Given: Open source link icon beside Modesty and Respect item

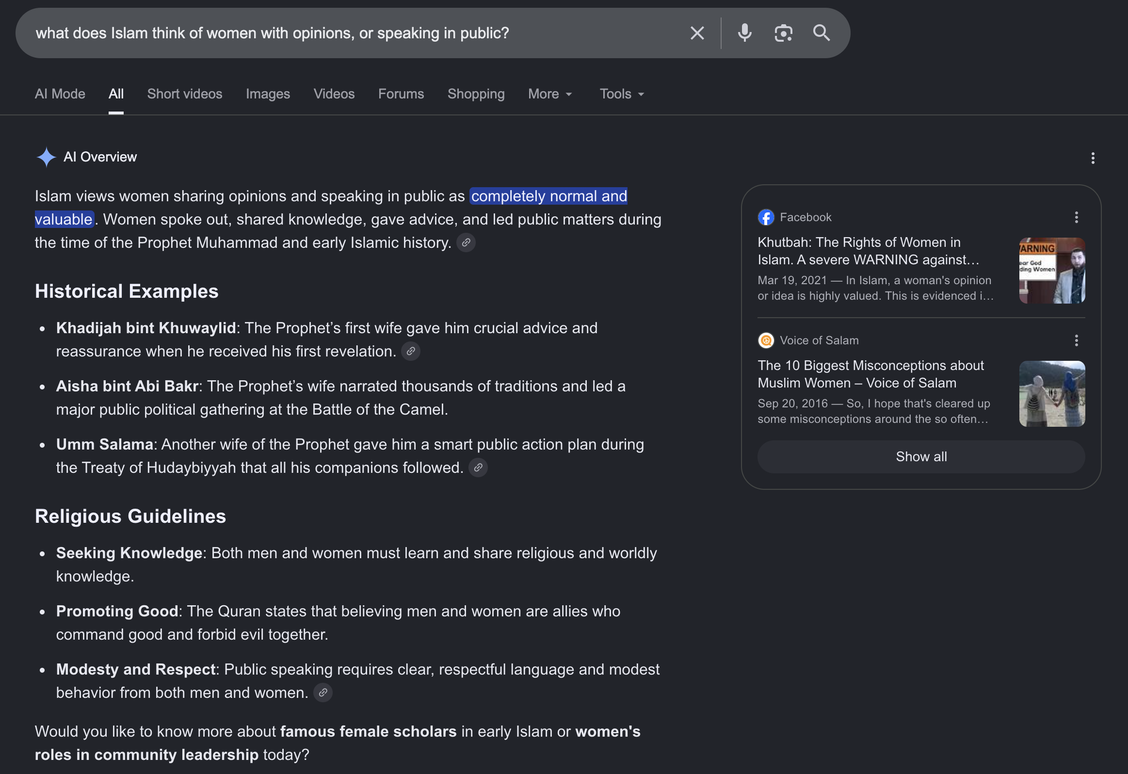Looking at the screenshot, I should [x=323, y=693].
